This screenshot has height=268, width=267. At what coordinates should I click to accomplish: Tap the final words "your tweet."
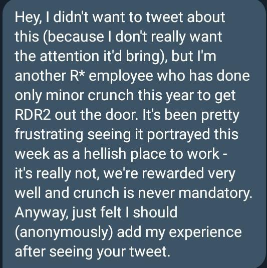coord(133,252)
